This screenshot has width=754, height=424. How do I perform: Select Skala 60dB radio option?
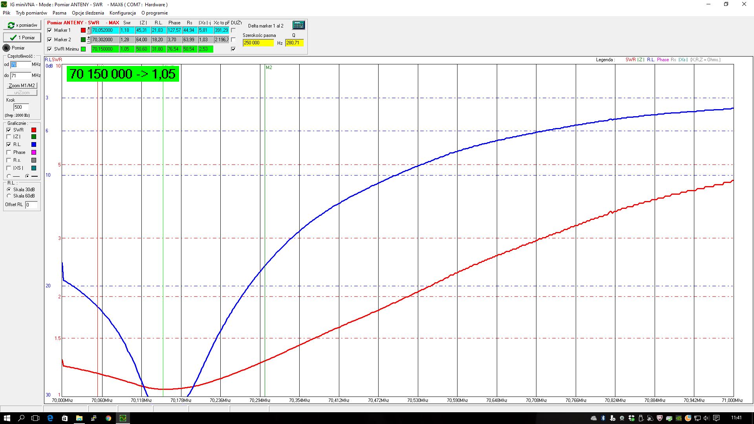pyautogui.click(x=9, y=196)
